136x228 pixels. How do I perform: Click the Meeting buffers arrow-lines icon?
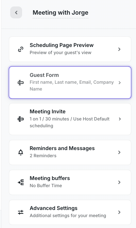21,182
